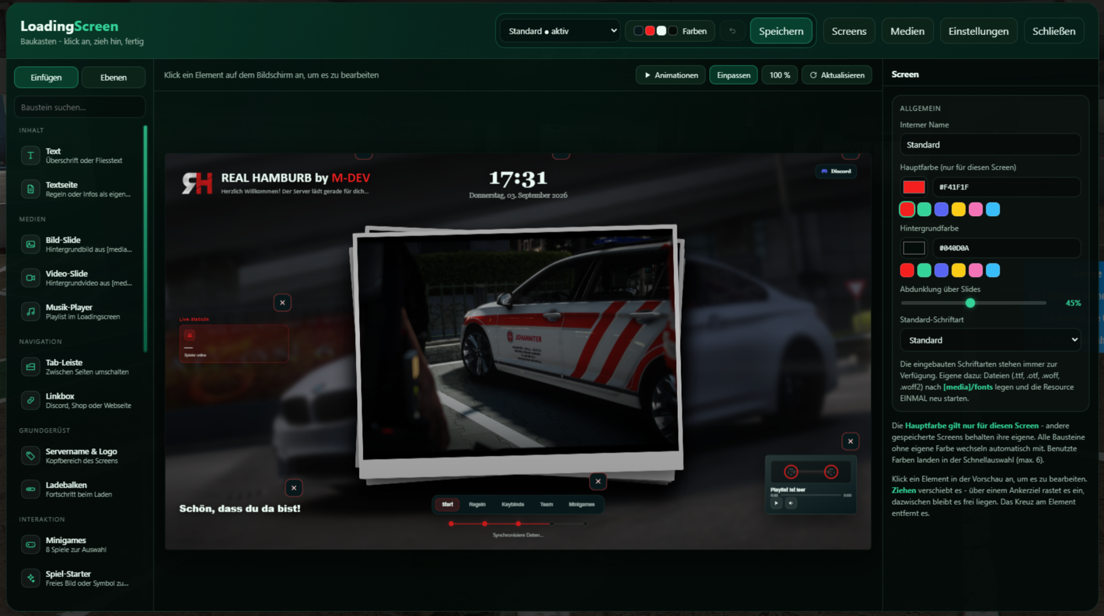Image resolution: width=1104 pixels, height=616 pixels.
Task: Click the 100 % zoom button
Action: click(779, 75)
